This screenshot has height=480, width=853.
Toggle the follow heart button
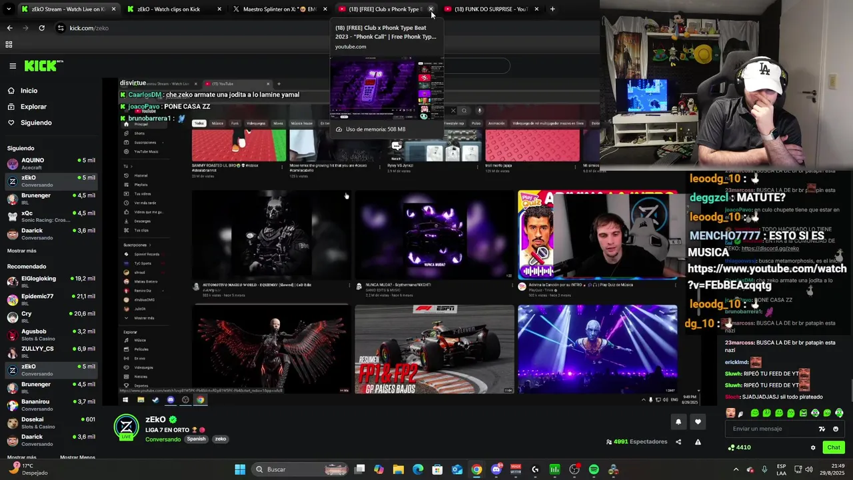698,421
